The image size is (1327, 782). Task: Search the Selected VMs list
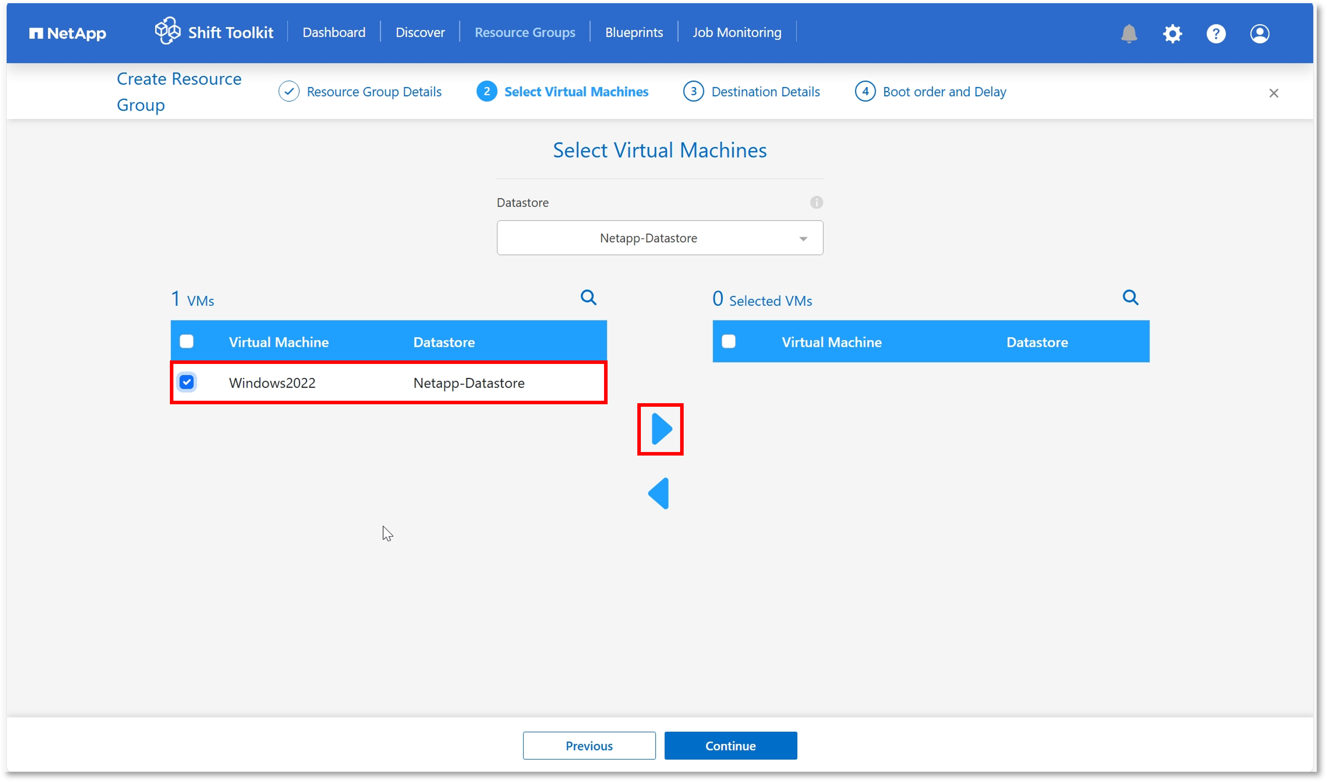(1130, 298)
